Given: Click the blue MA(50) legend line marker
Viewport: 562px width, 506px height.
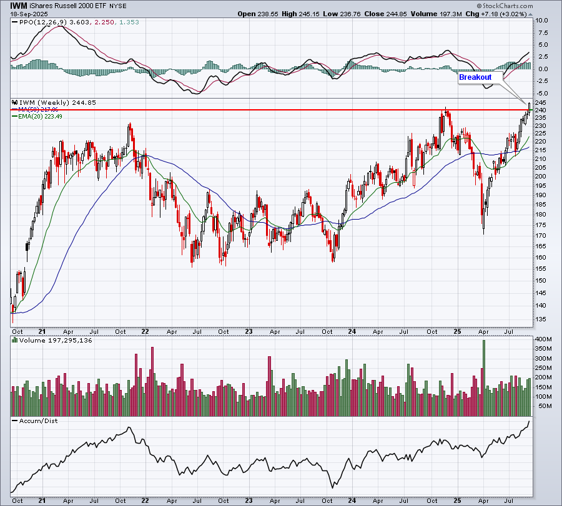Looking at the screenshot, I should tap(15, 110).
